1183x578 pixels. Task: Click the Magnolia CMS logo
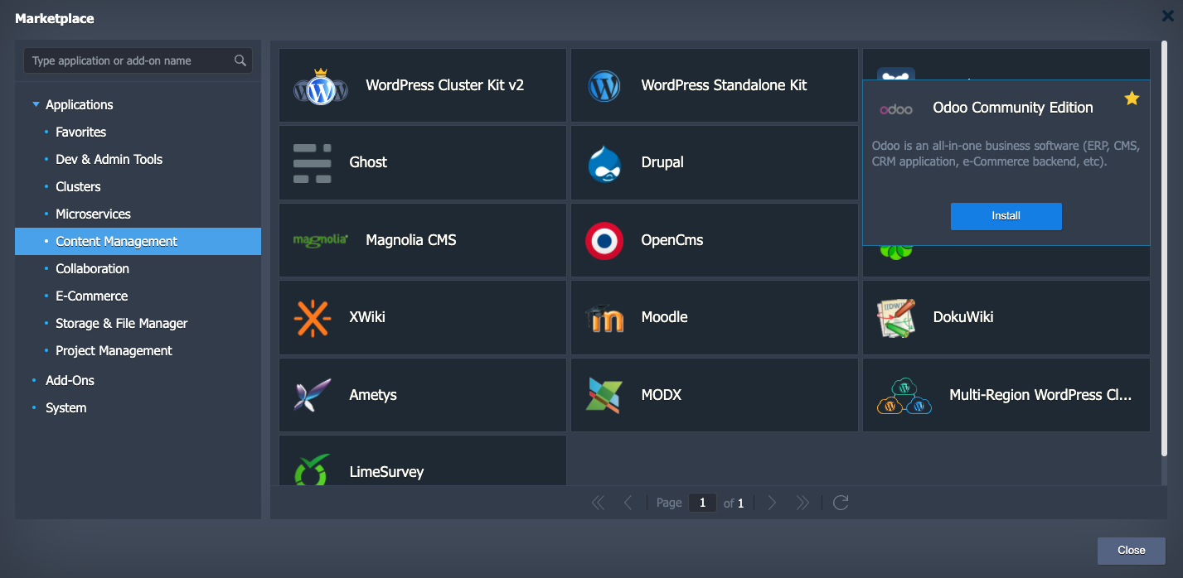321,240
